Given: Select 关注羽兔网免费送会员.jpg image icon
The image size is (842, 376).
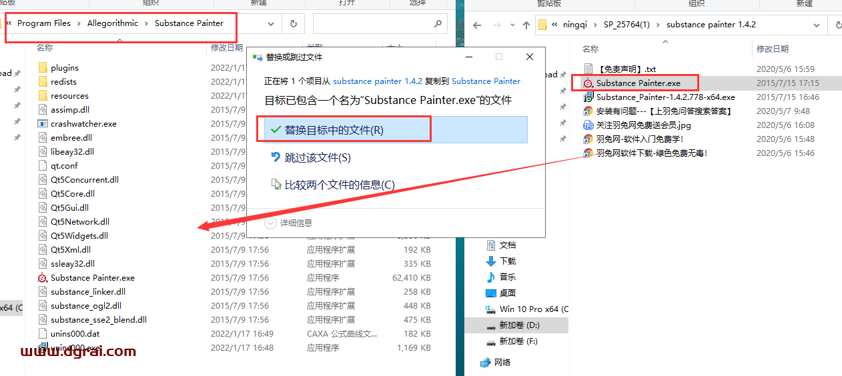Looking at the screenshot, I should [588, 125].
